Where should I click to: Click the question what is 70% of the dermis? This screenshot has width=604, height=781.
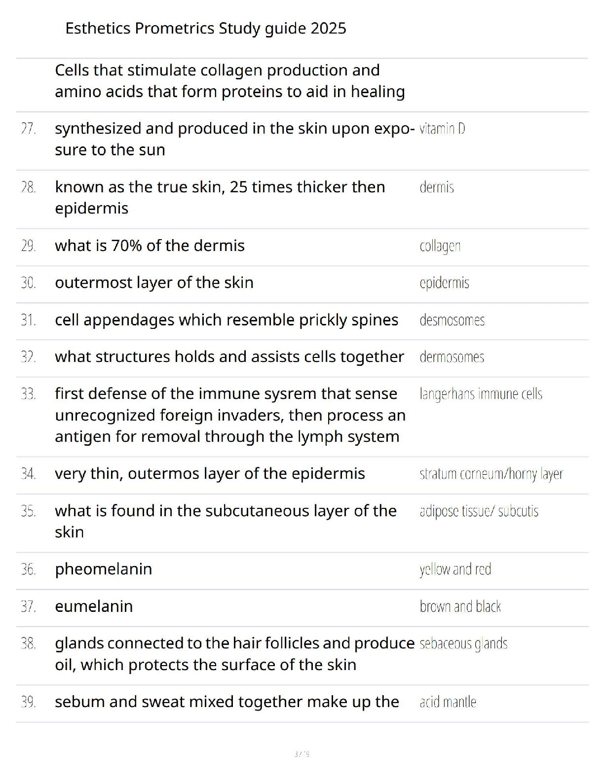150,246
